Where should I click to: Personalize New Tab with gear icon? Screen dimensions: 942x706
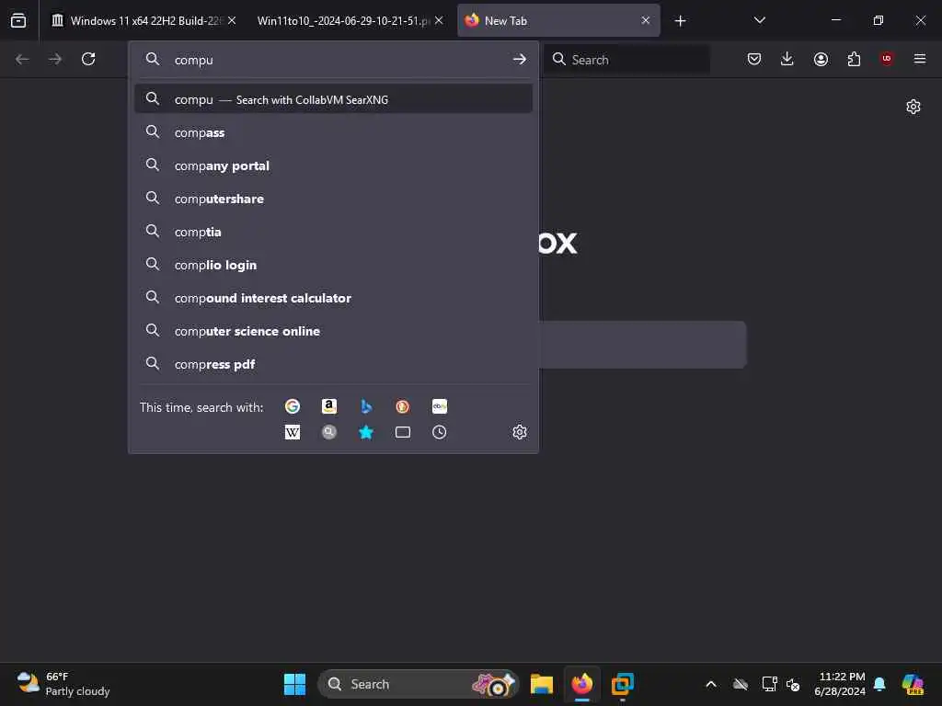click(913, 107)
